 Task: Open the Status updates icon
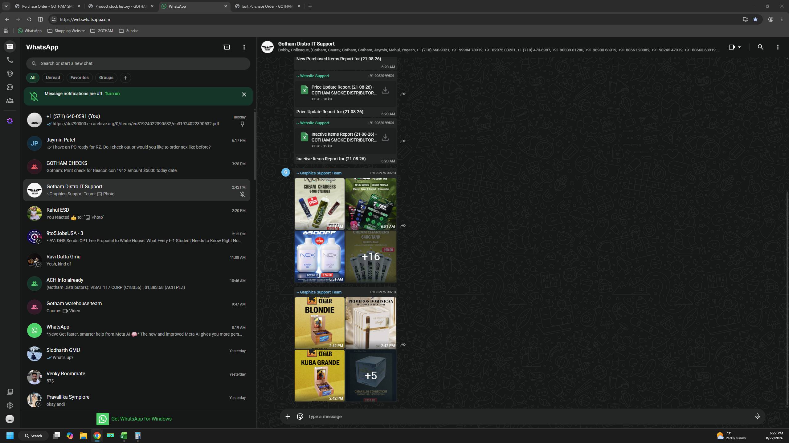(10, 74)
